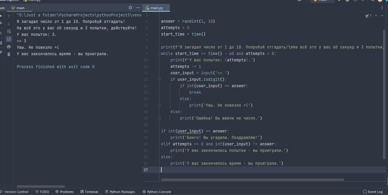Screen dimensions: 388x195
Task: Click the down arrow in console toolbar
Action: pos(9,24)
